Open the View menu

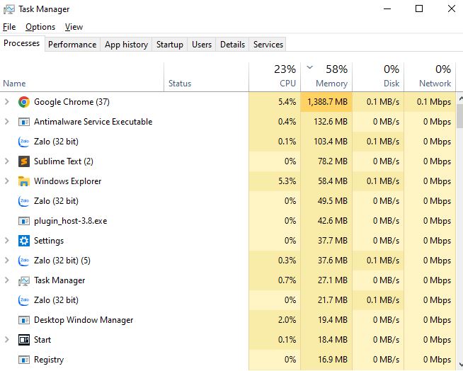click(74, 27)
